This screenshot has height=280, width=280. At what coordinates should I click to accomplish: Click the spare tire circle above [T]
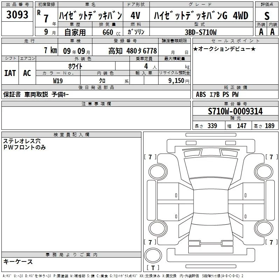(x=153, y=255)
